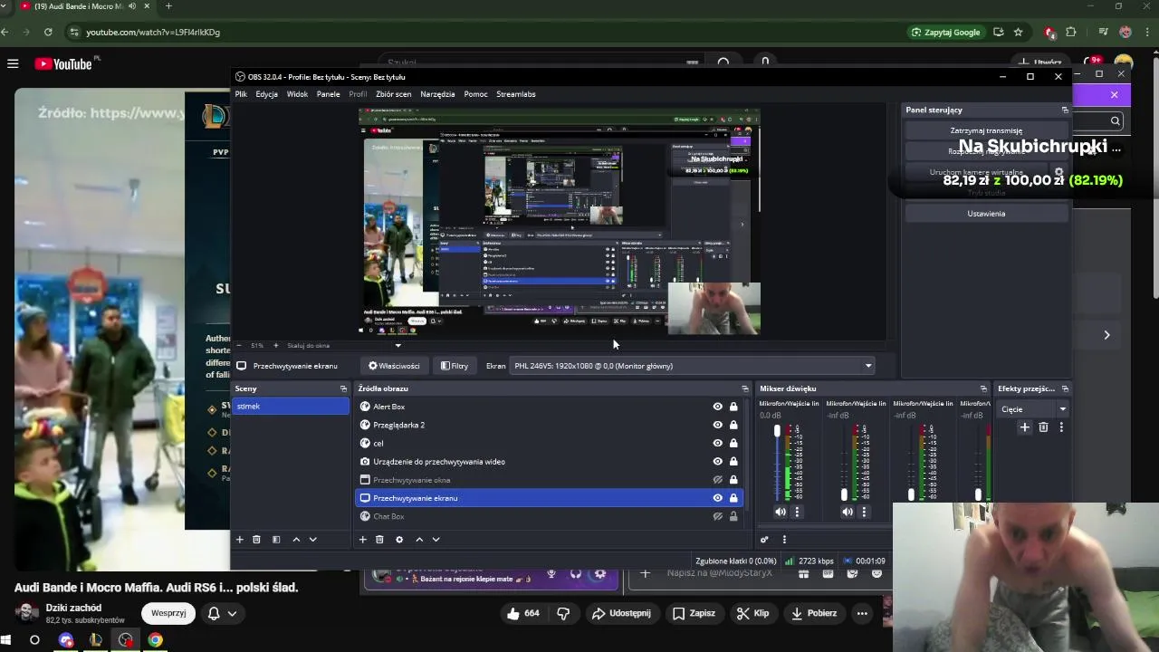
Task: Open Narzędzia menu in OBS
Action: pyautogui.click(x=437, y=94)
